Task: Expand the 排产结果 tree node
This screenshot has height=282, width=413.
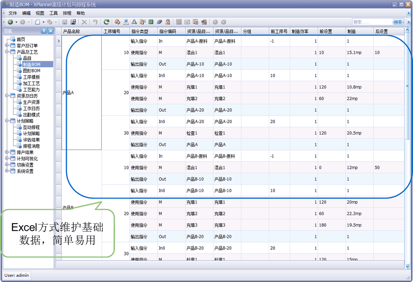Action: [7, 152]
